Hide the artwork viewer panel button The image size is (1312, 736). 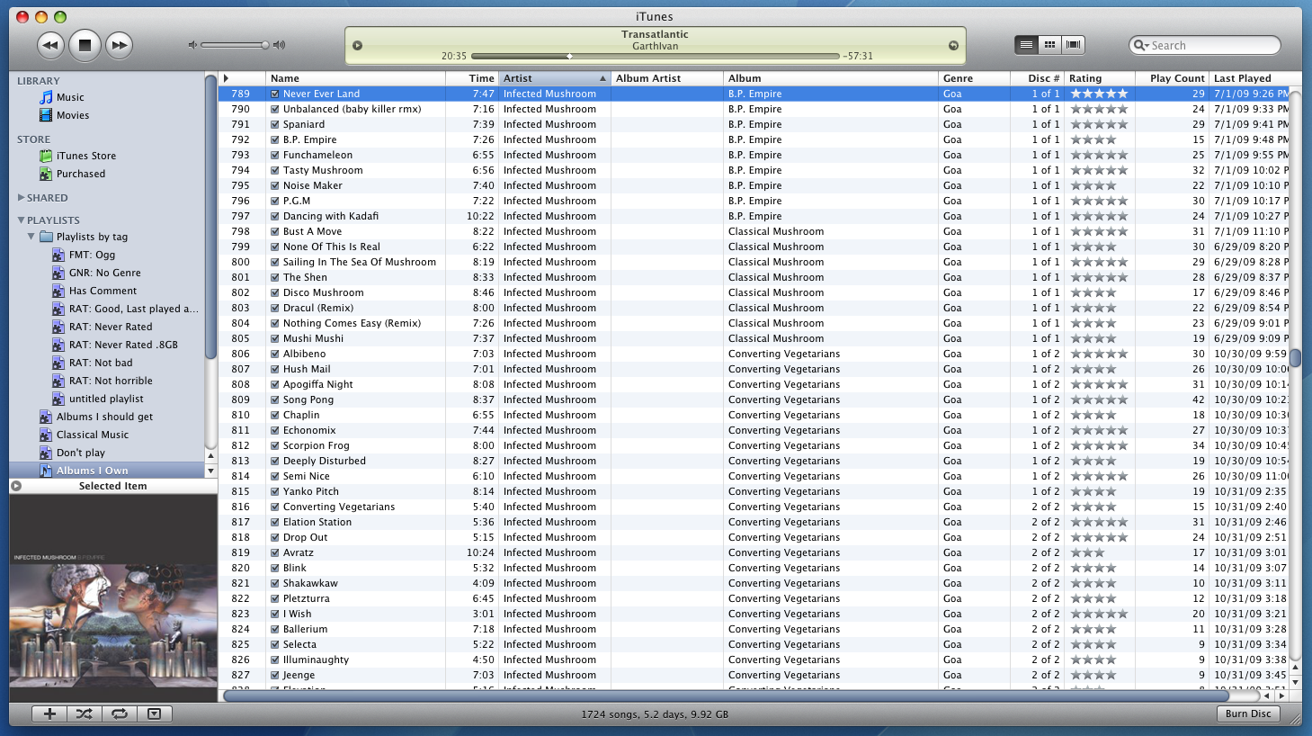(x=154, y=714)
